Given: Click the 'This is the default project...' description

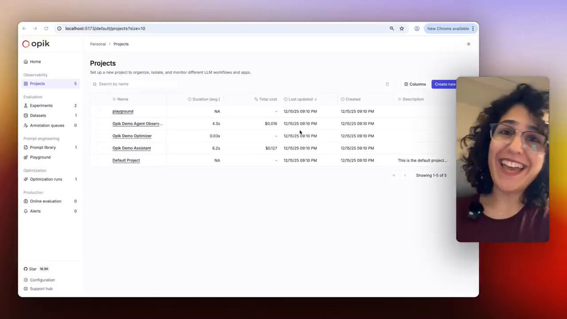Looking at the screenshot, I should [422, 161].
